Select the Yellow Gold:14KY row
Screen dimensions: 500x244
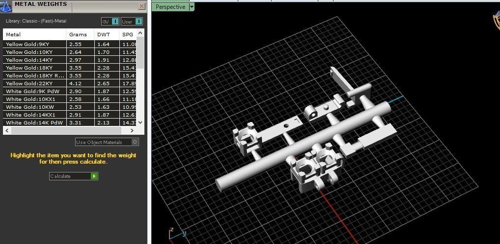click(x=70, y=60)
